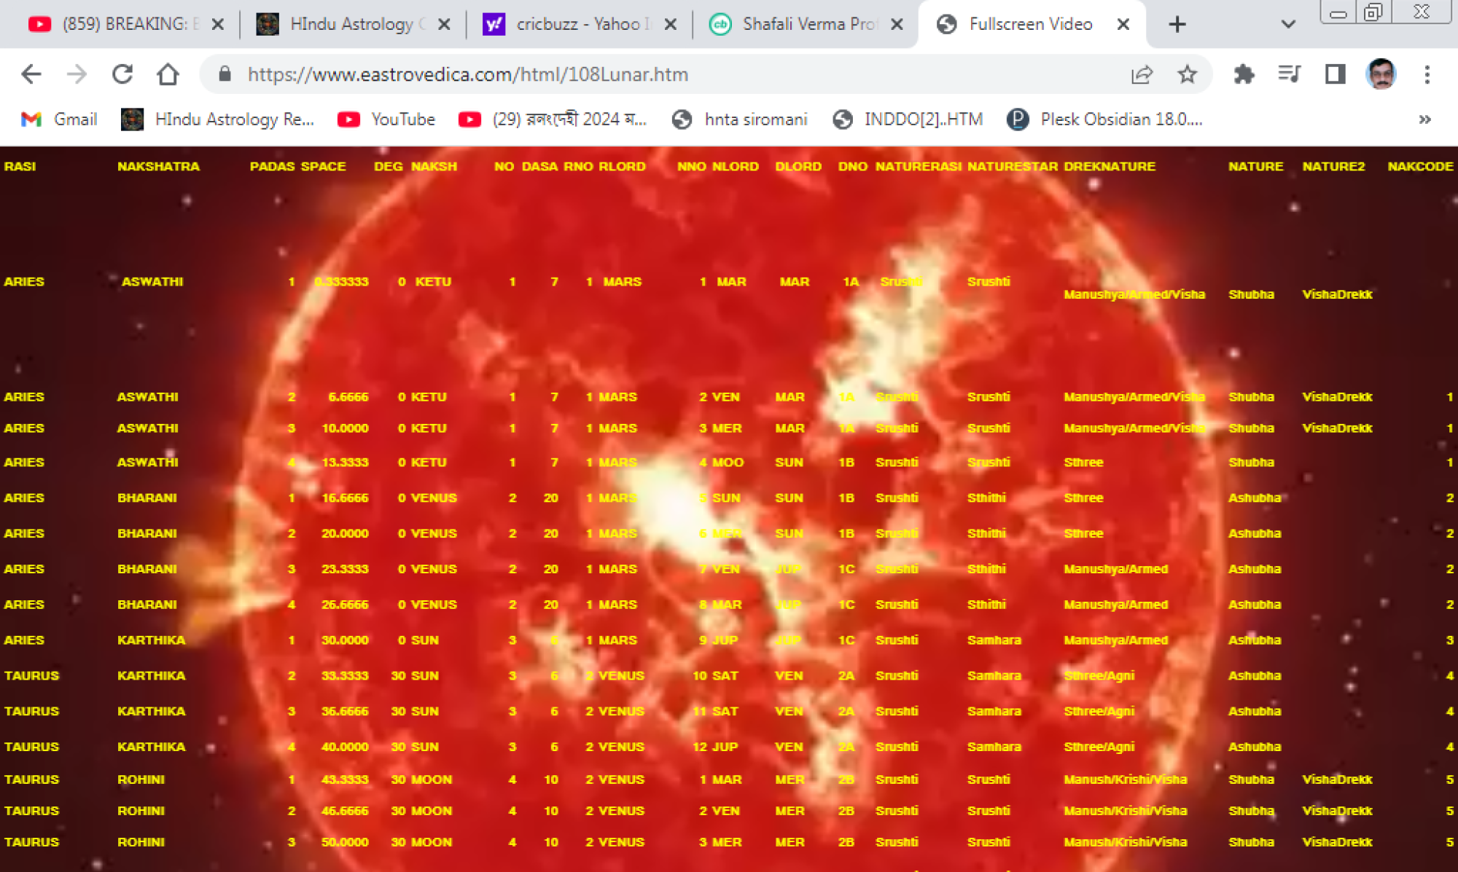Open the Plesk Obsidian bookmark
The width and height of the screenshot is (1458, 872).
pos(1104,119)
